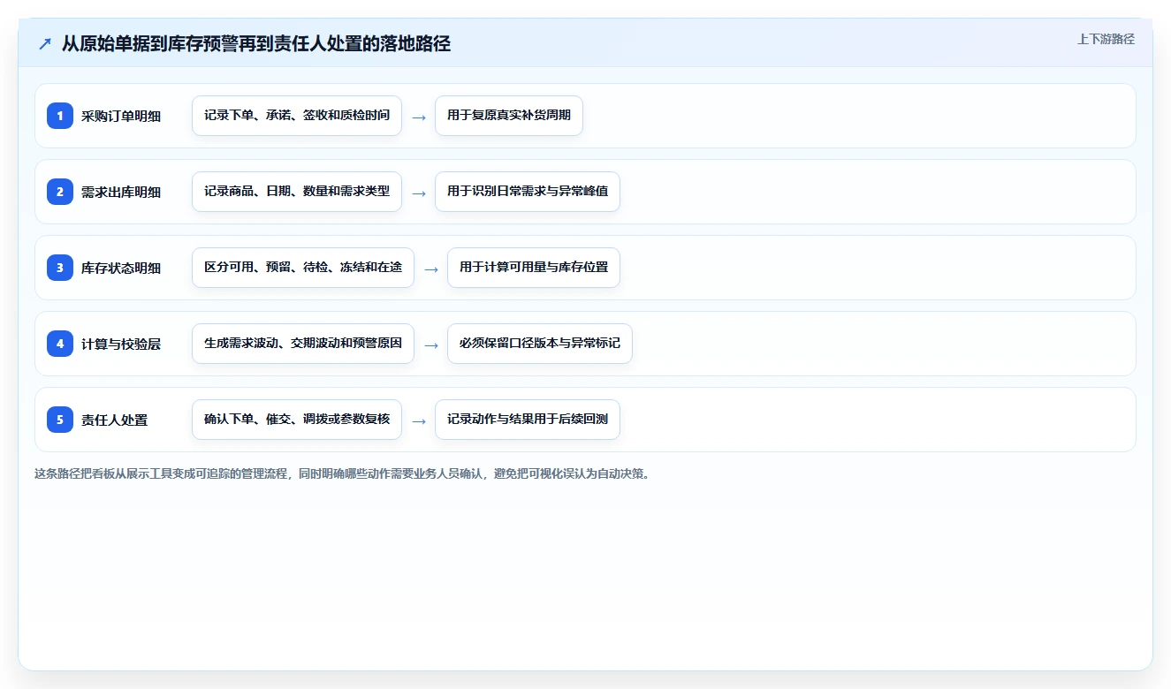Click the chip 记录商品、日期、数量和需求类型
1171x689 pixels.
pyautogui.click(x=297, y=192)
